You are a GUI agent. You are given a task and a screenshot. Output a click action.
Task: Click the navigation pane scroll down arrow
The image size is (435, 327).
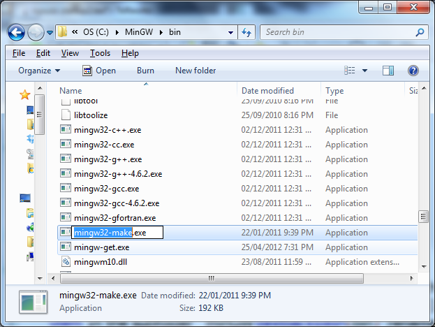(40, 278)
